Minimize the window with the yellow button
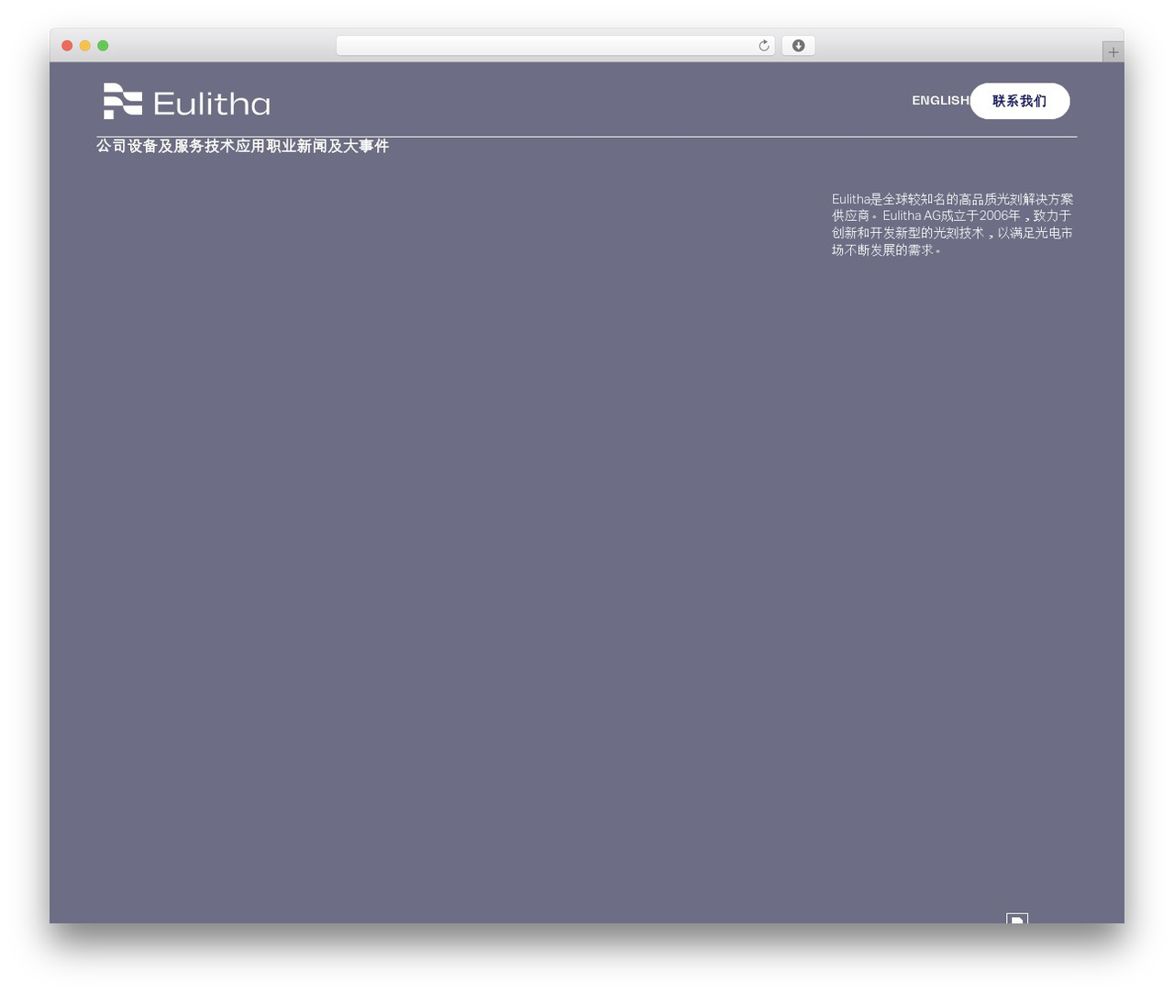The width and height of the screenshot is (1174, 994). click(85, 46)
